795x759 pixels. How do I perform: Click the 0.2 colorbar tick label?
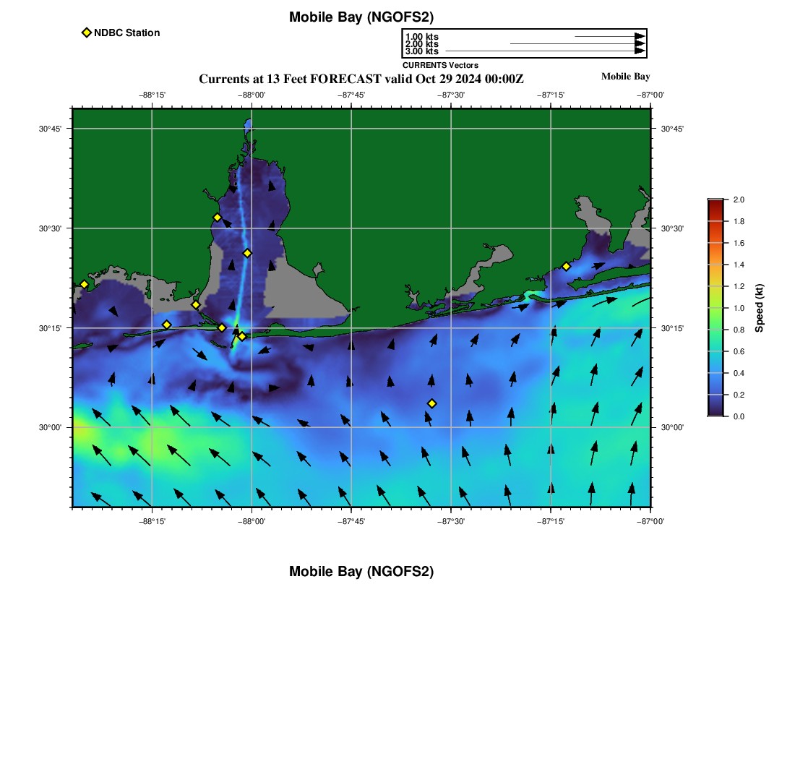pyautogui.click(x=739, y=395)
